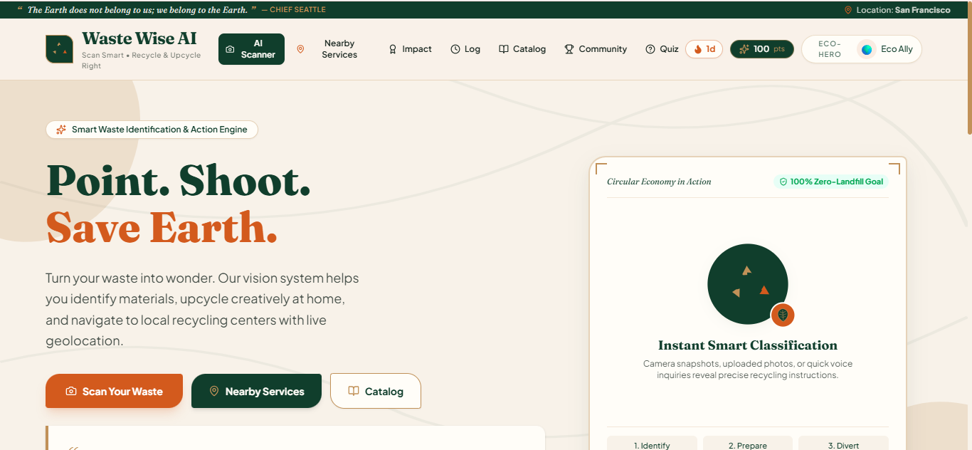Viewport: 972px width, 450px height.
Task: Click the orange leaf badge icon
Action: pos(783,315)
